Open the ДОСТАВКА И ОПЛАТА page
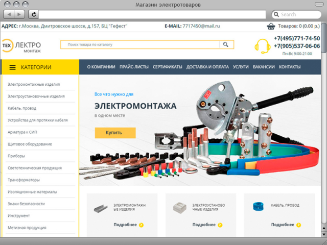Screen dimensions: 327x245 [207, 67]
